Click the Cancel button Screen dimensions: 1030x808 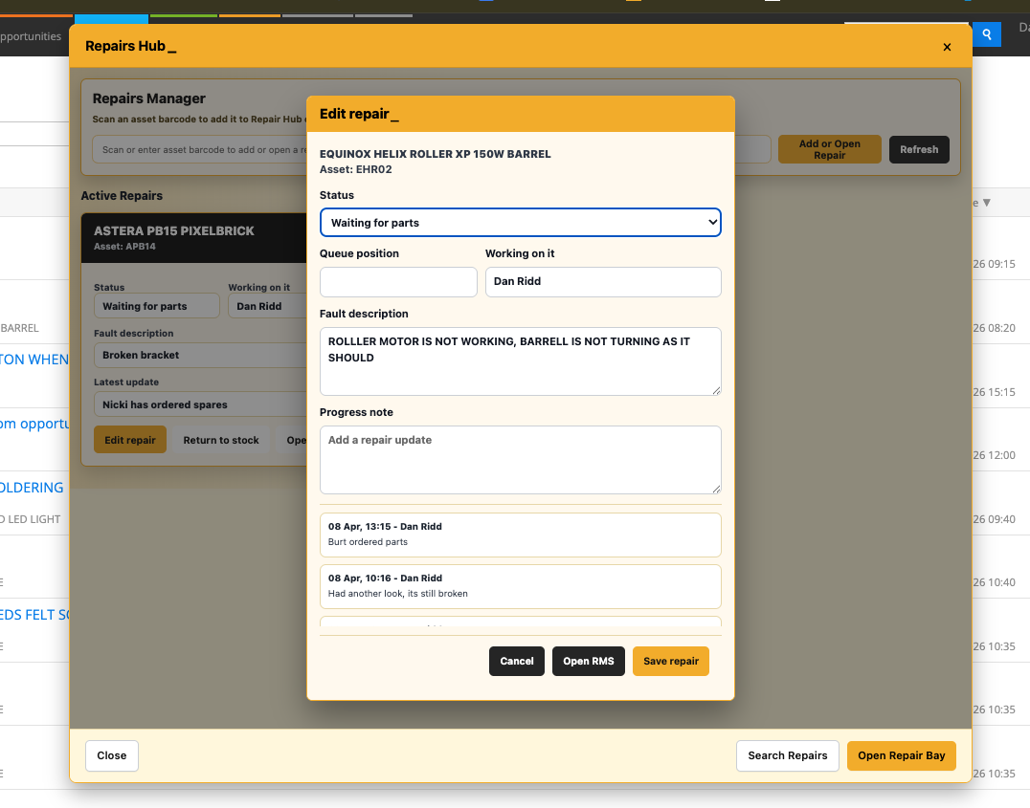click(516, 661)
